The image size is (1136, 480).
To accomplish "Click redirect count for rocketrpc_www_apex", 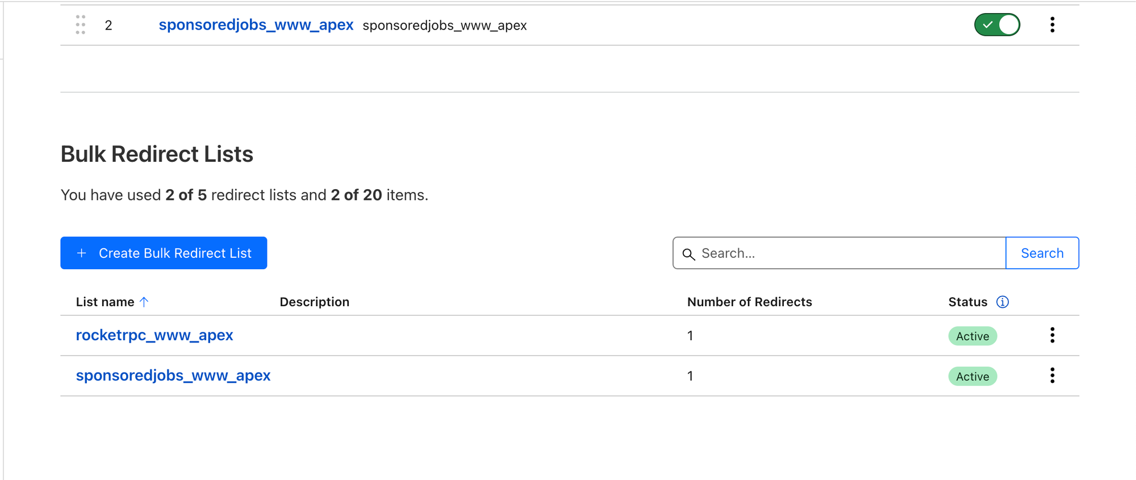I will [x=690, y=336].
